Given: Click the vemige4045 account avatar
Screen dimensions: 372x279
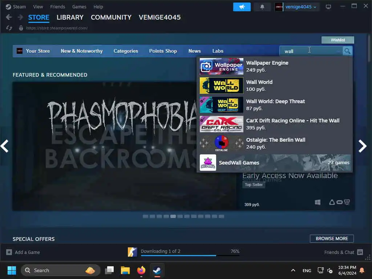Looking at the screenshot, I should coord(279,7).
